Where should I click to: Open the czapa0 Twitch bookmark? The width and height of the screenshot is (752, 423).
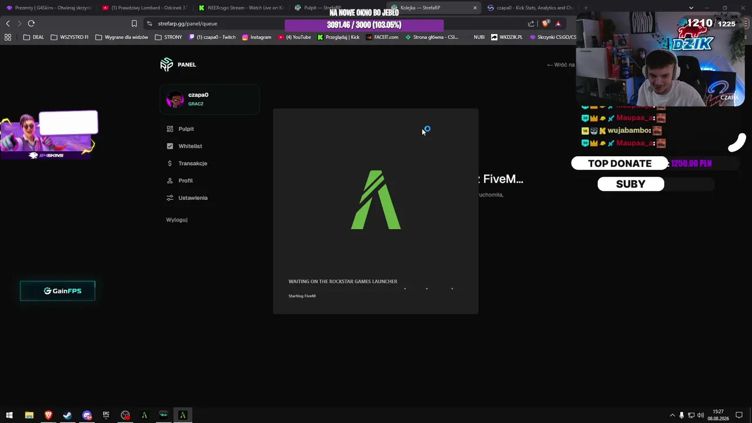(212, 37)
